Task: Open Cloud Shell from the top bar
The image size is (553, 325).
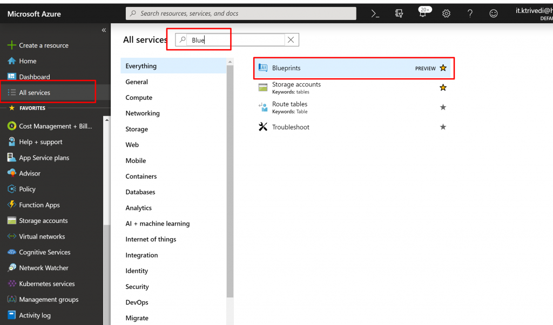Action: 375,13
